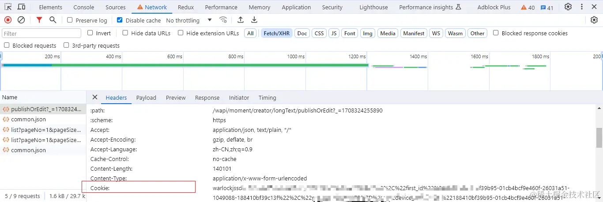Clear the network log
The height and width of the screenshot is (202, 603).
tap(21, 20)
